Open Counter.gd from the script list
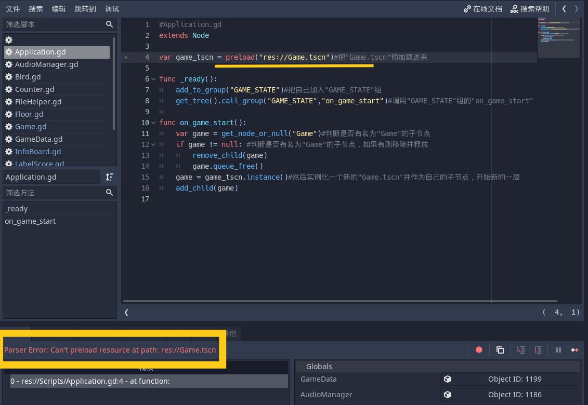Viewport: 588px width, 405px height. 57,89
